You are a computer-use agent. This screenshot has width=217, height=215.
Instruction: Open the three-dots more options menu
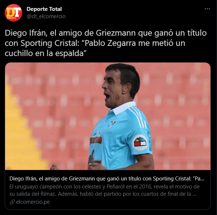click(207, 9)
